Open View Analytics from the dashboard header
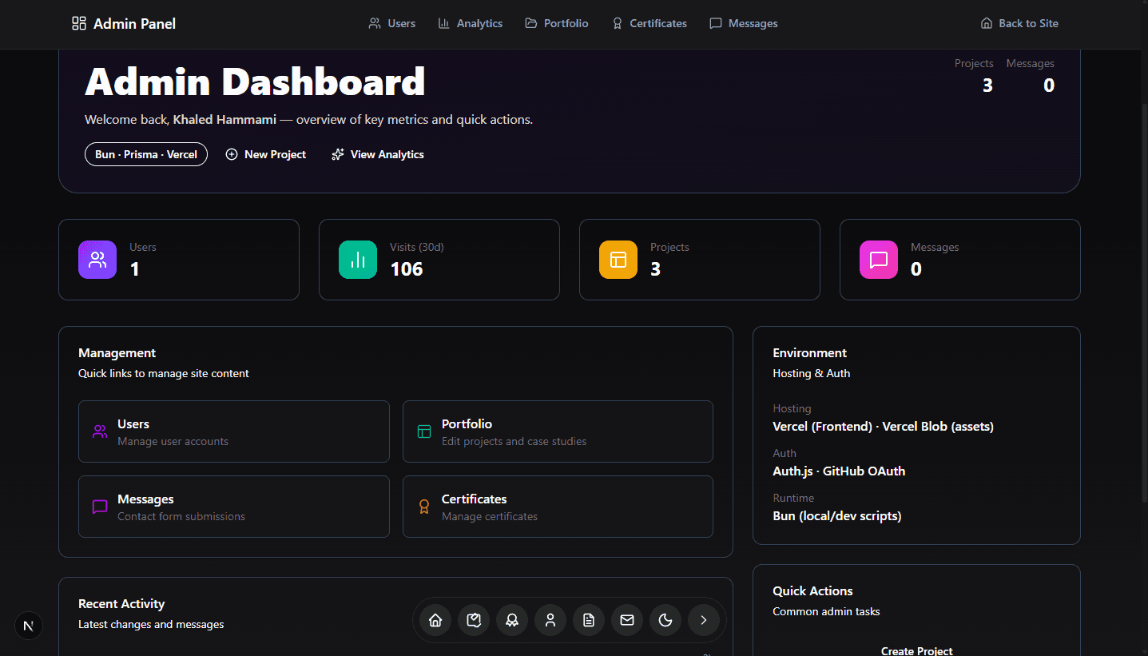Viewport: 1148px width, 656px height. pyautogui.click(x=378, y=154)
